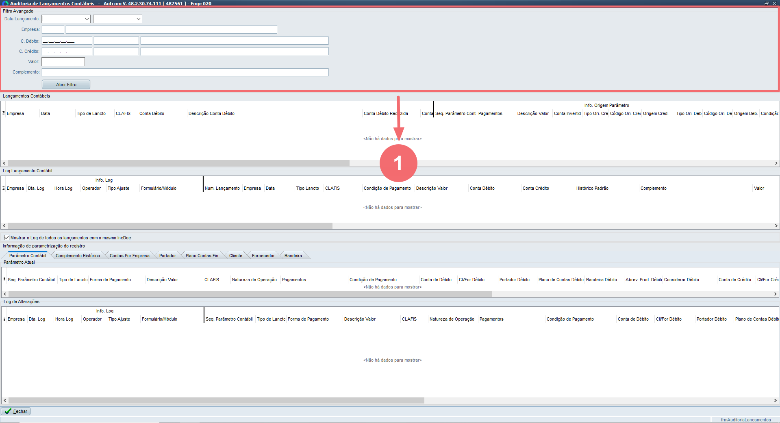Click the right scroll arrow of Log Lançamento Contábil grid
Screen dimensions: 780x423
click(776, 226)
